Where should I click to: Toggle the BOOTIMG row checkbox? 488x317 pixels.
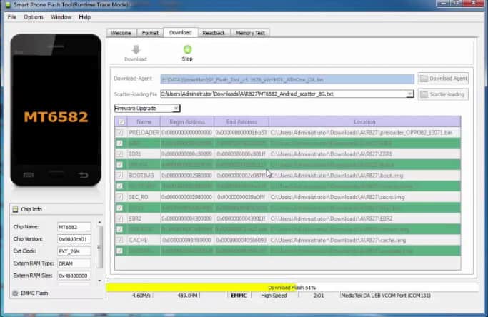click(x=119, y=176)
